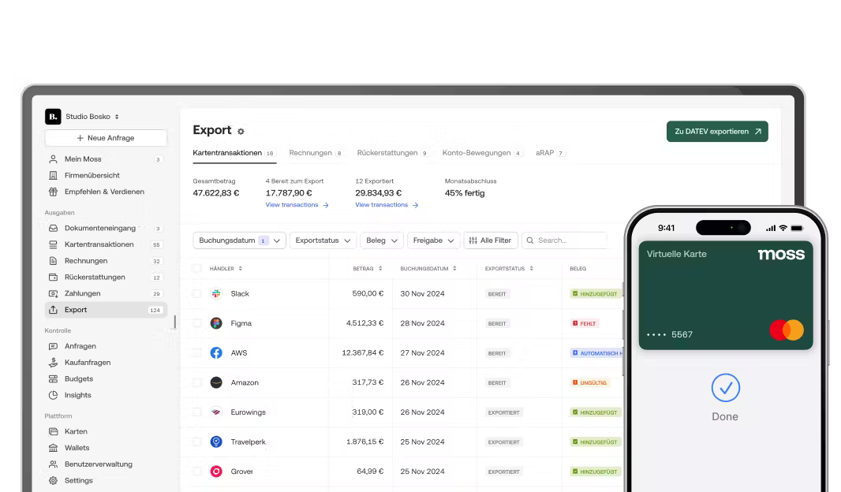The width and height of the screenshot is (841, 492).
Task: Click the Dokumenteneingang inbox icon
Action: tap(53, 229)
